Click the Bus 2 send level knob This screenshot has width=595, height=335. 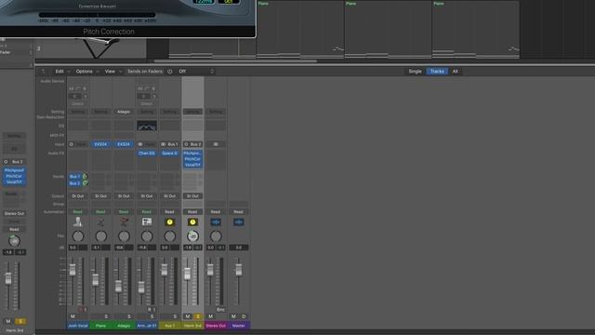click(85, 183)
